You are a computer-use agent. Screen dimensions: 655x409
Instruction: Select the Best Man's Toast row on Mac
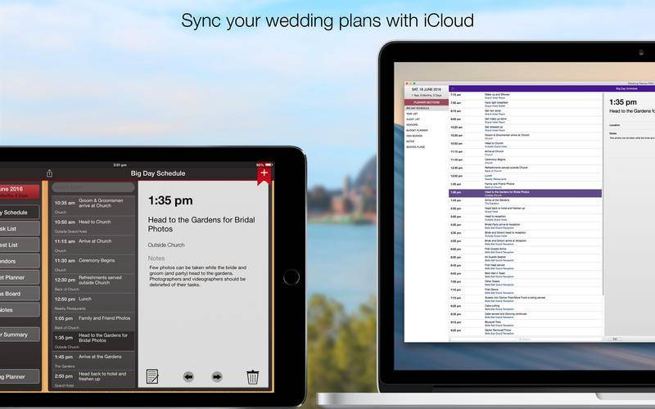(x=526, y=274)
